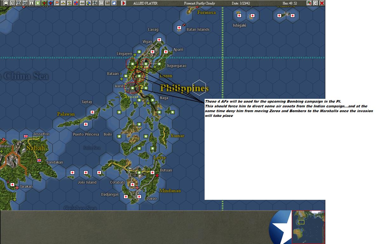
Task: Click the 'Leyte' island label
Action: 160,158
